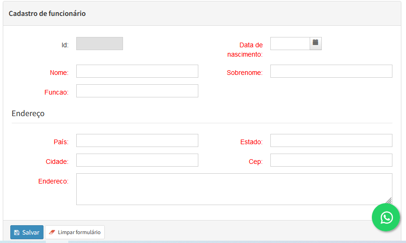
Task: Click inside the Endereco text area
Action: click(x=234, y=189)
